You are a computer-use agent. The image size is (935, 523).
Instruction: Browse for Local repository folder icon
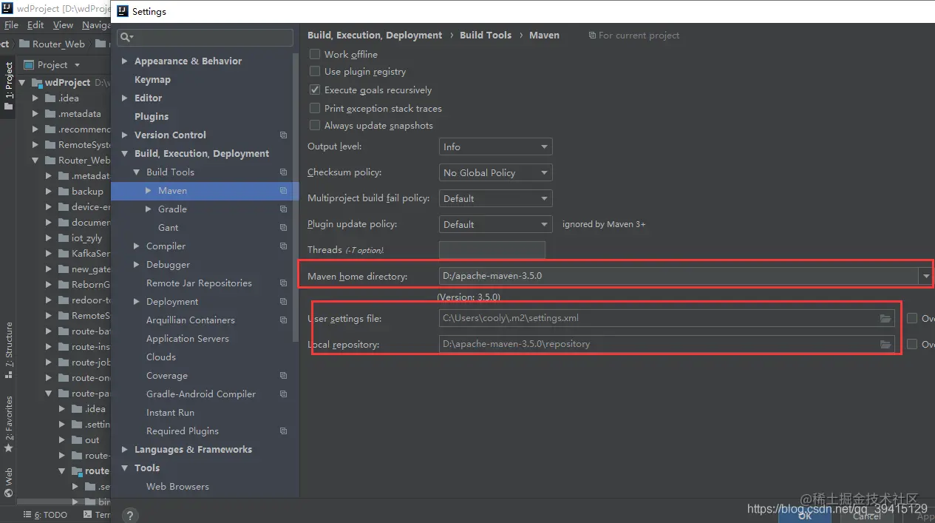(885, 345)
